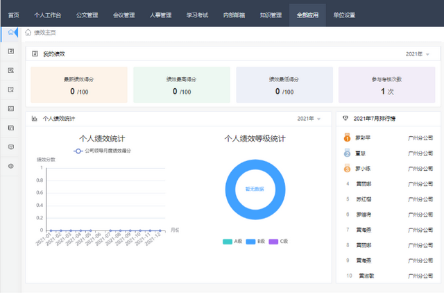Open the 2021年 dropdown in 我的绩效 panel
Viewport: 444px width, 293px height.
(x=418, y=53)
